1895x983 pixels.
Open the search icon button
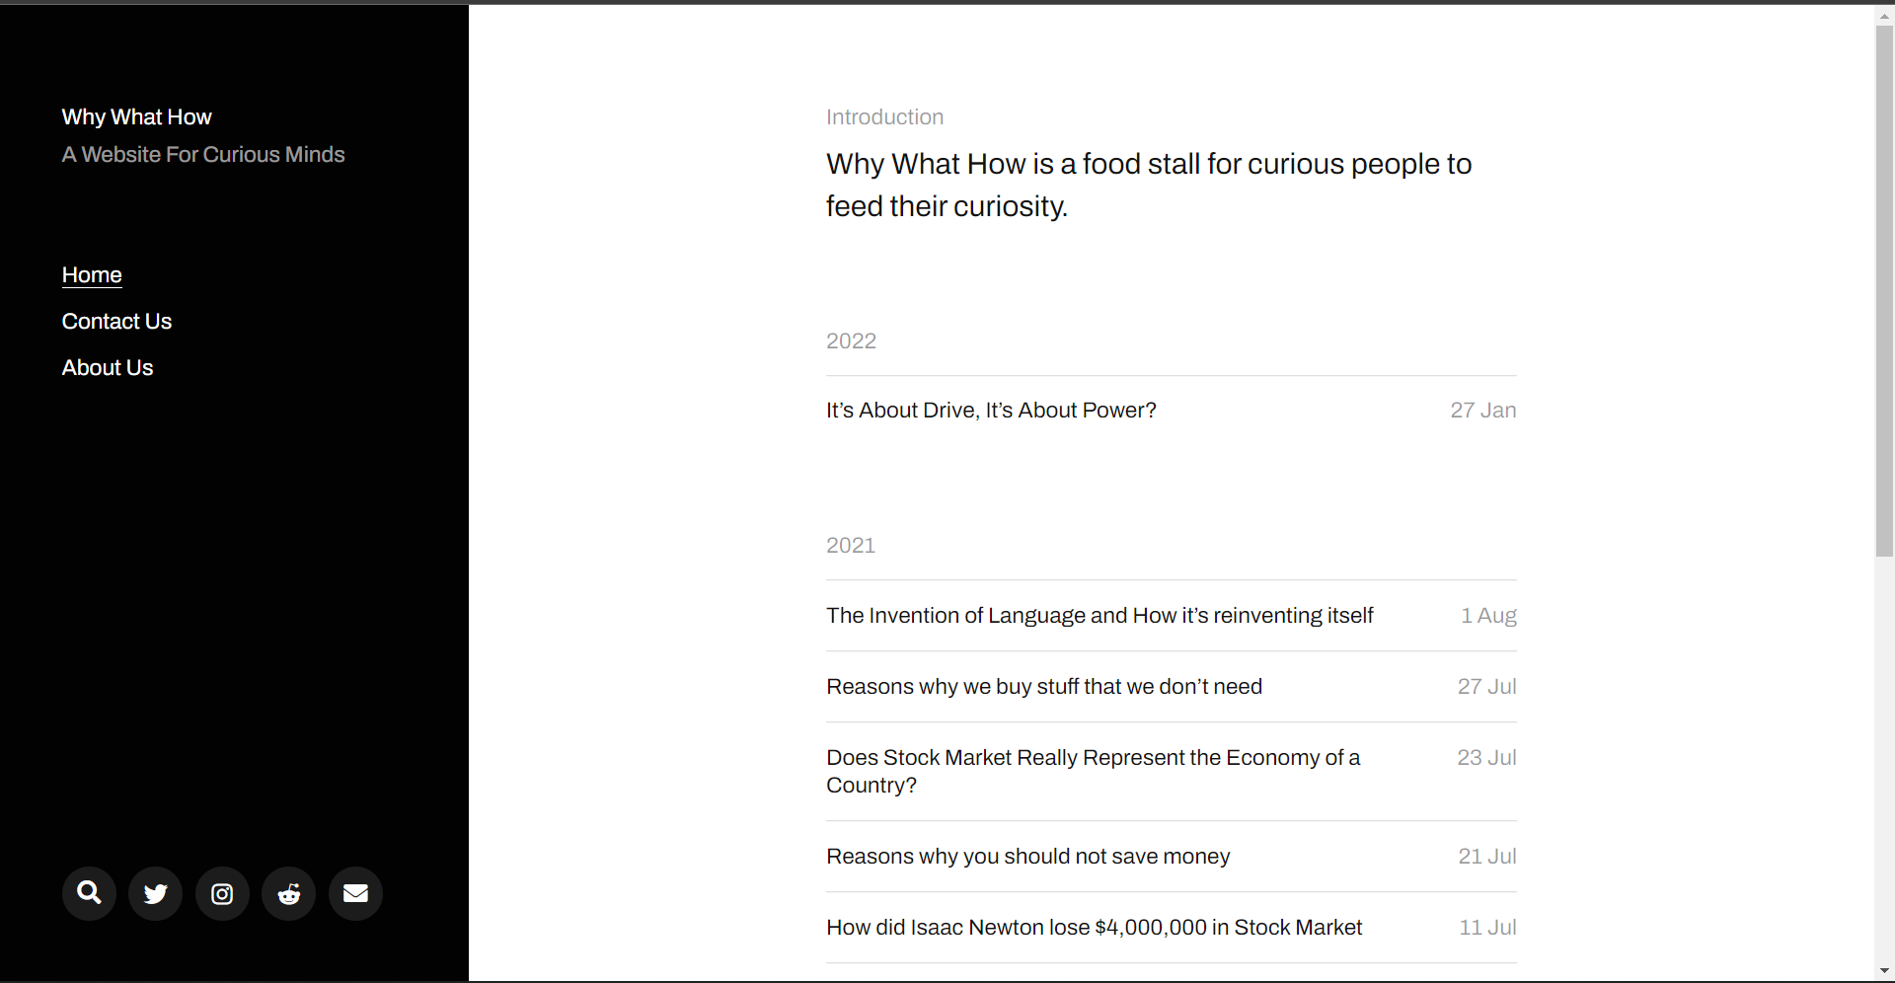89,893
